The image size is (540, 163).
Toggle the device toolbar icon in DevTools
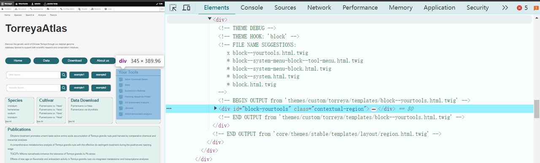pyautogui.click(x=186, y=8)
